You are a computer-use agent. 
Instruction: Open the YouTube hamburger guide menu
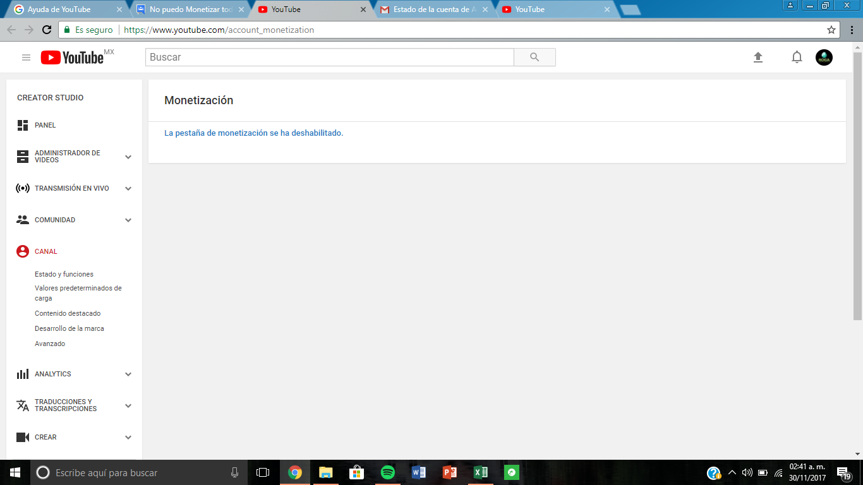[x=26, y=57]
